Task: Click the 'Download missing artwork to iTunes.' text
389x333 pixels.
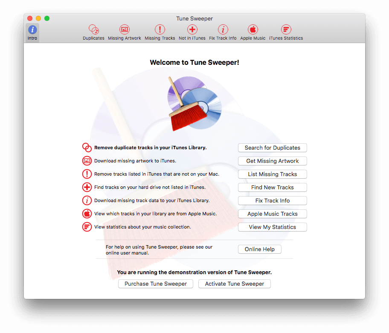Action: 135,161
